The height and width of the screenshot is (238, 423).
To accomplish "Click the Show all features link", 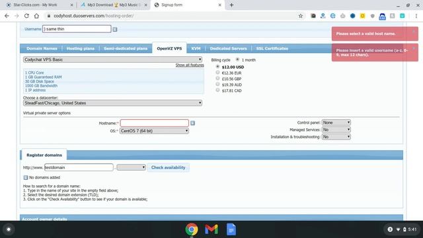I will tap(190, 65).
